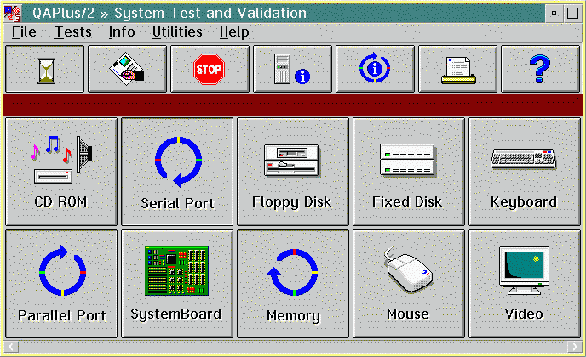Click the printer toolbar icon
The width and height of the screenshot is (586, 357).
click(457, 70)
